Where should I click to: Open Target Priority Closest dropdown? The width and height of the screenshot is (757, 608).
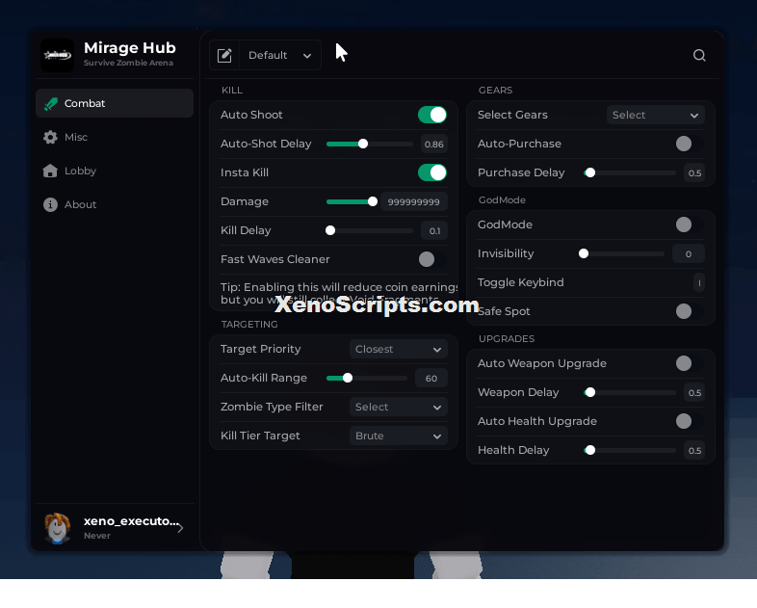point(399,349)
